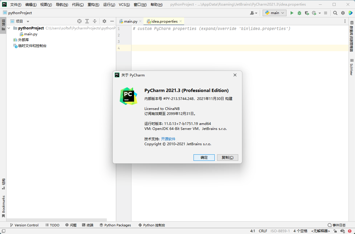Viewport: 355px width, 234px height.
Task: Toggle the 事件日志 event log panel
Action: point(337,225)
